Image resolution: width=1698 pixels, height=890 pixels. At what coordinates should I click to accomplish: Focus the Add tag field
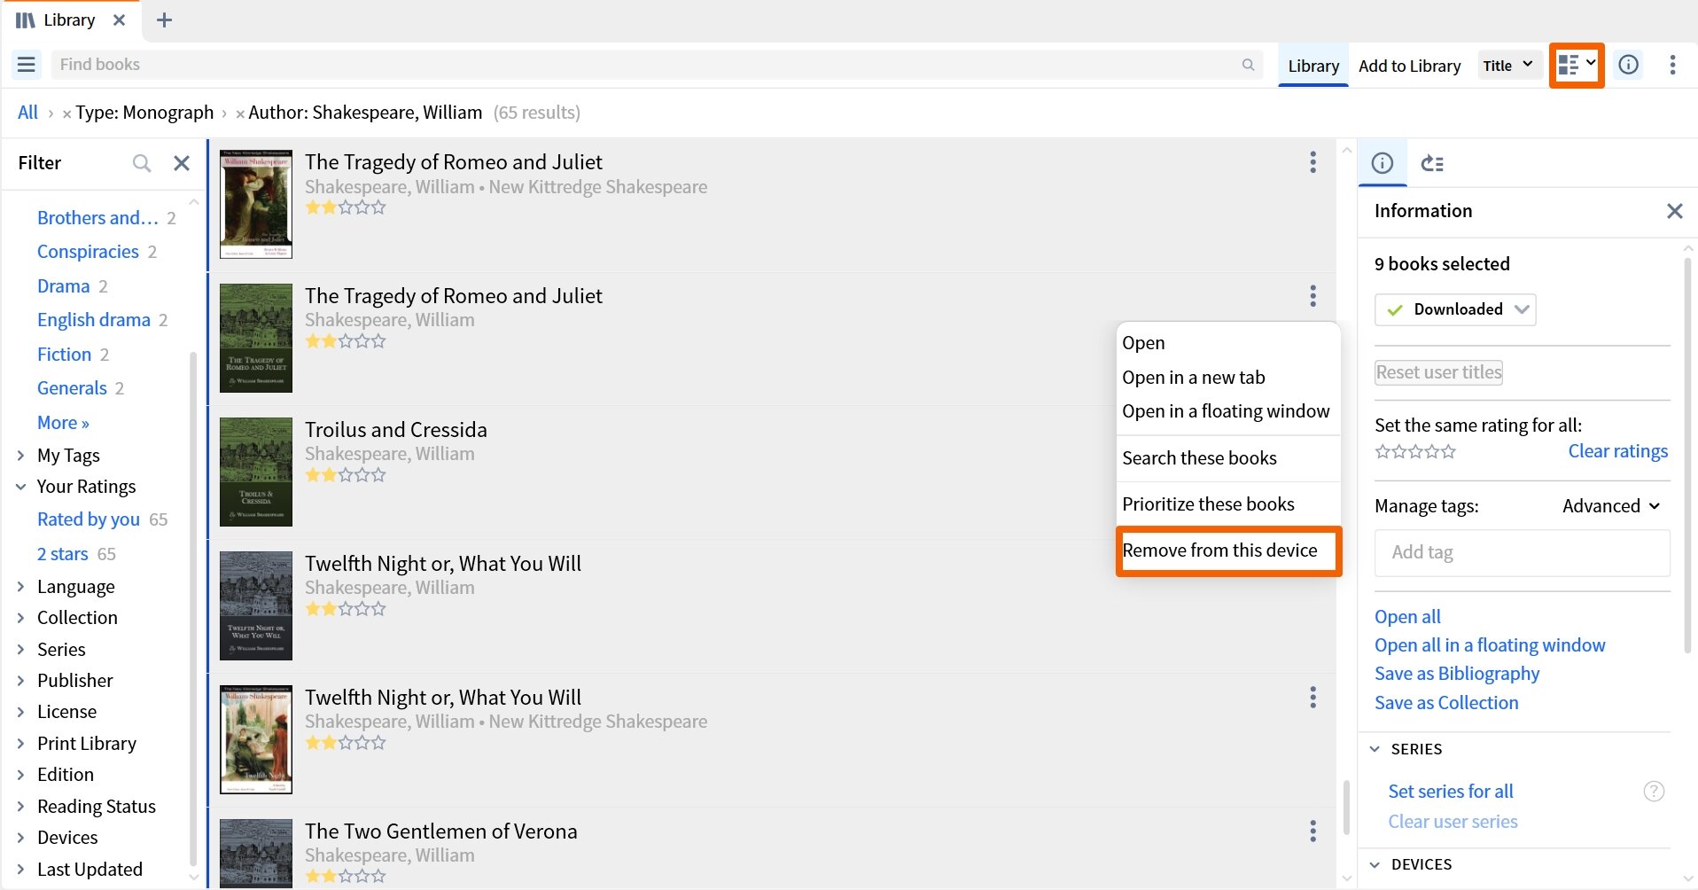pos(1522,553)
